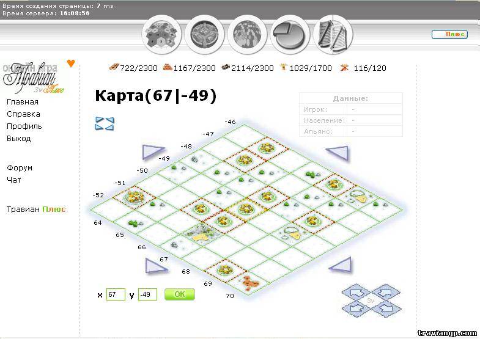Click the Выход logout link
The width and height of the screenshot is (480, 339).
tap(19, 139)
